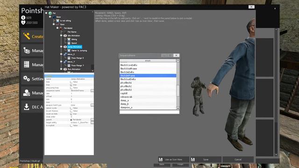Viewport: 299px width, 168px height.
Task: Collapse the Pet-Model tree node
Action: click(x=57, y=28)
